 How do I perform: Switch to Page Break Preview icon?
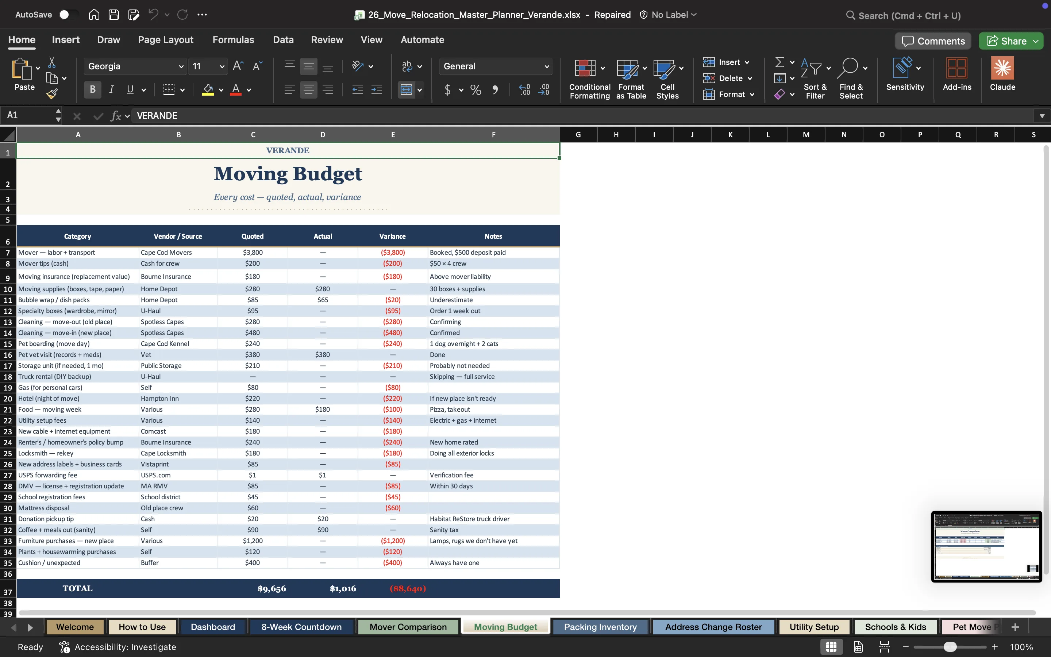pos(884,646)
